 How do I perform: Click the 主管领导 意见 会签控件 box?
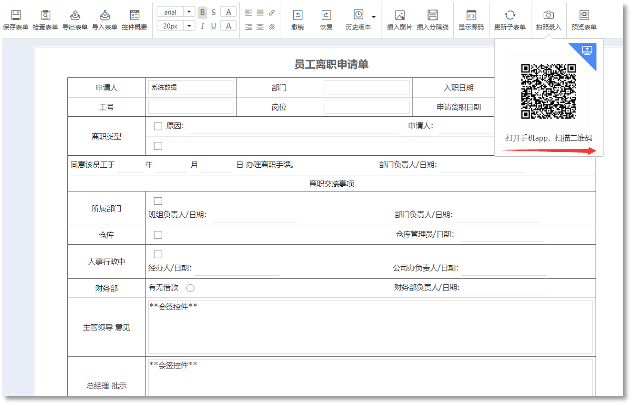(370, 327)
